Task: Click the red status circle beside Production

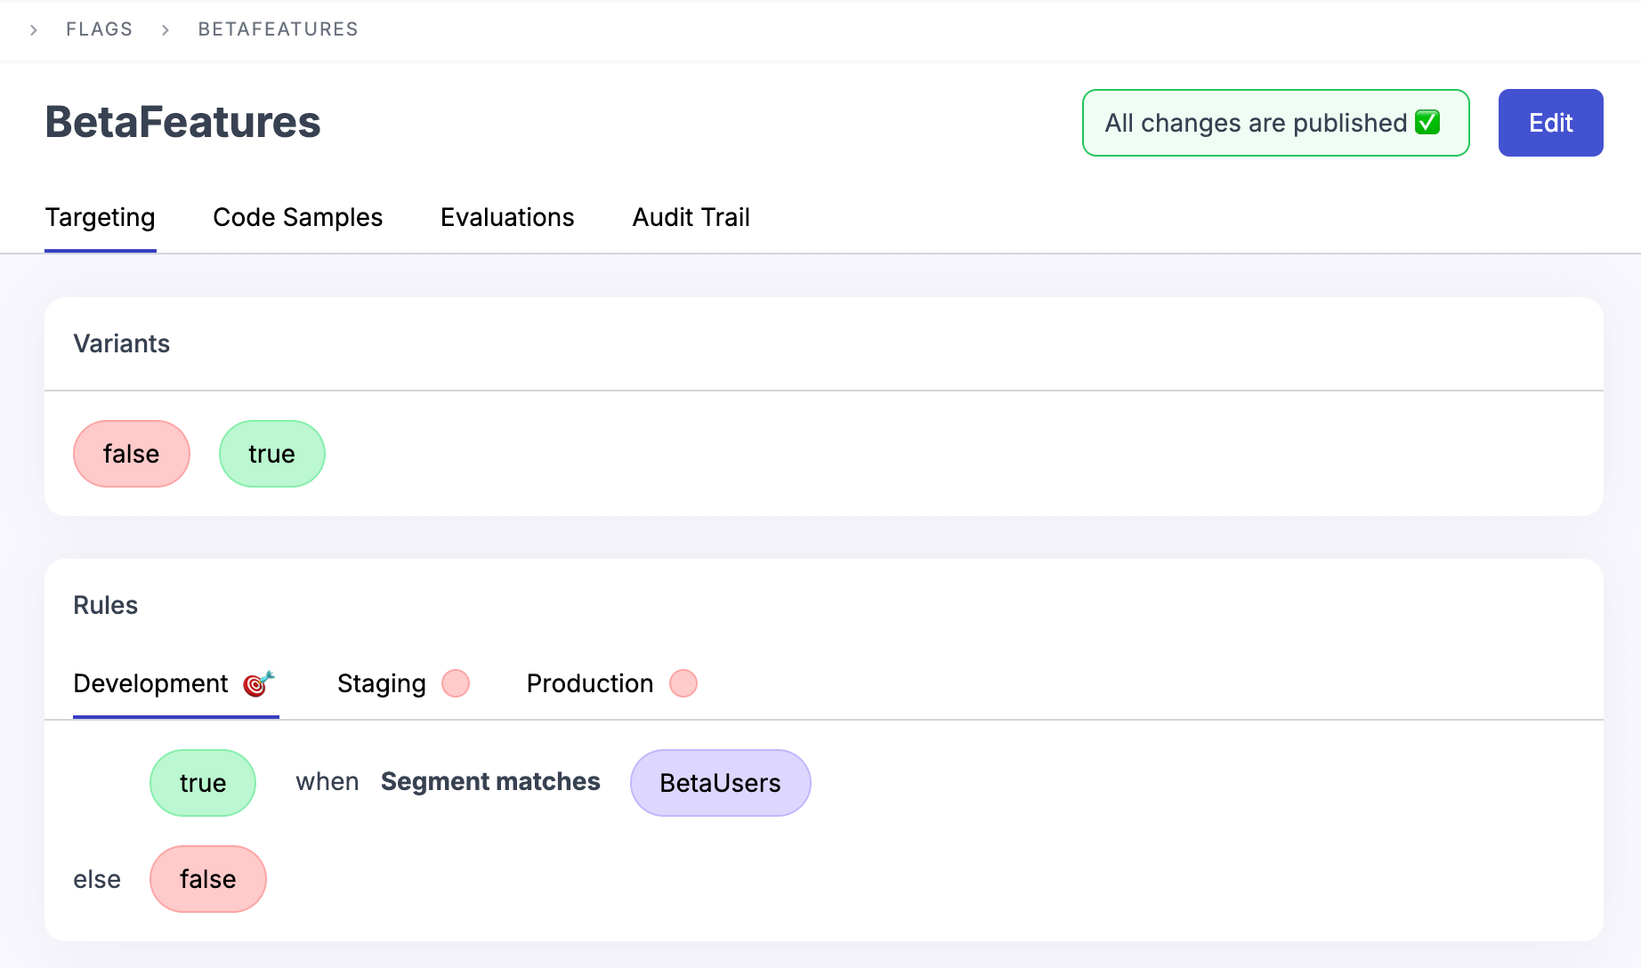Action: (683, 683)
